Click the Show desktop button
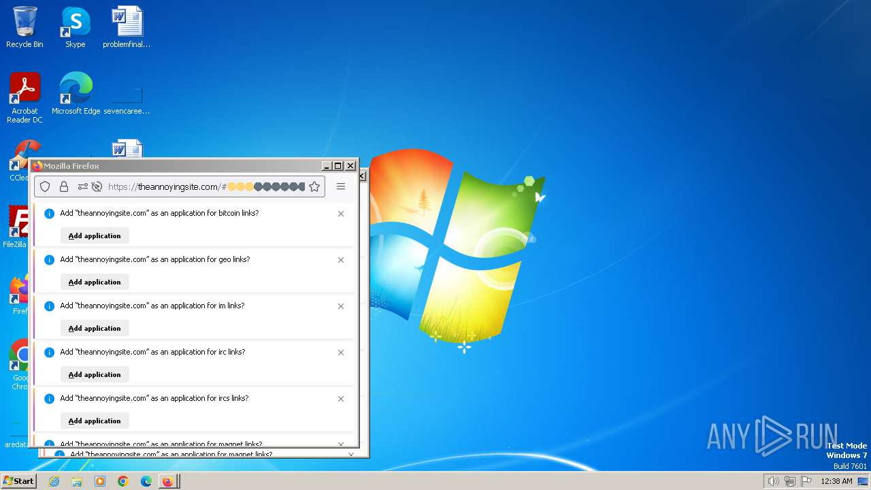 click(863, 481)
